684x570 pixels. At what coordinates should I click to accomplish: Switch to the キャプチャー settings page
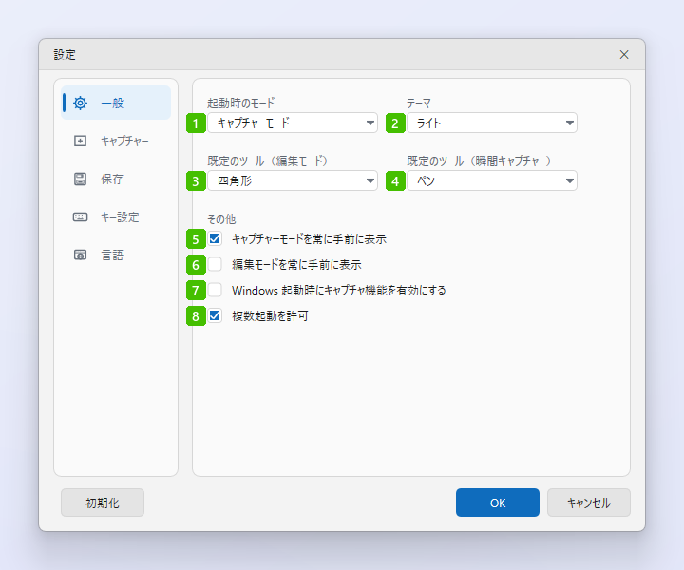(x=116, y=141)
